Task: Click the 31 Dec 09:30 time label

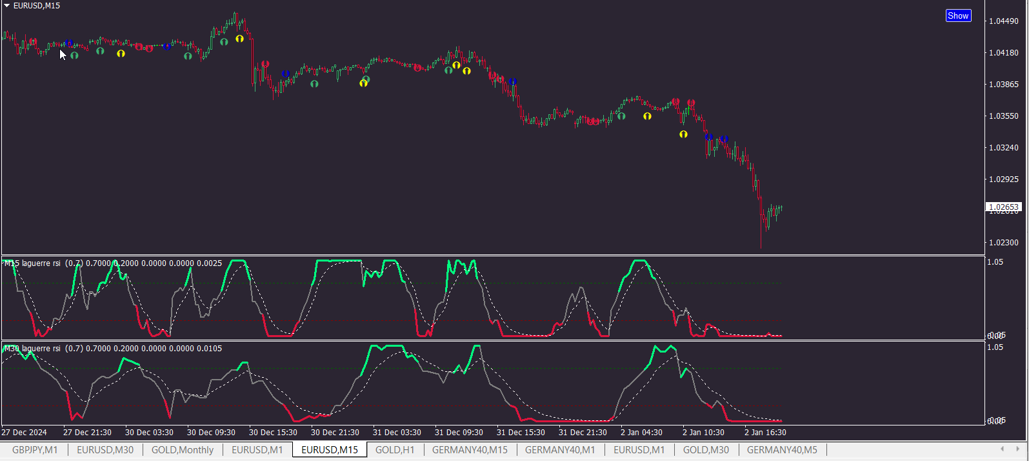Action: (459, 433)
